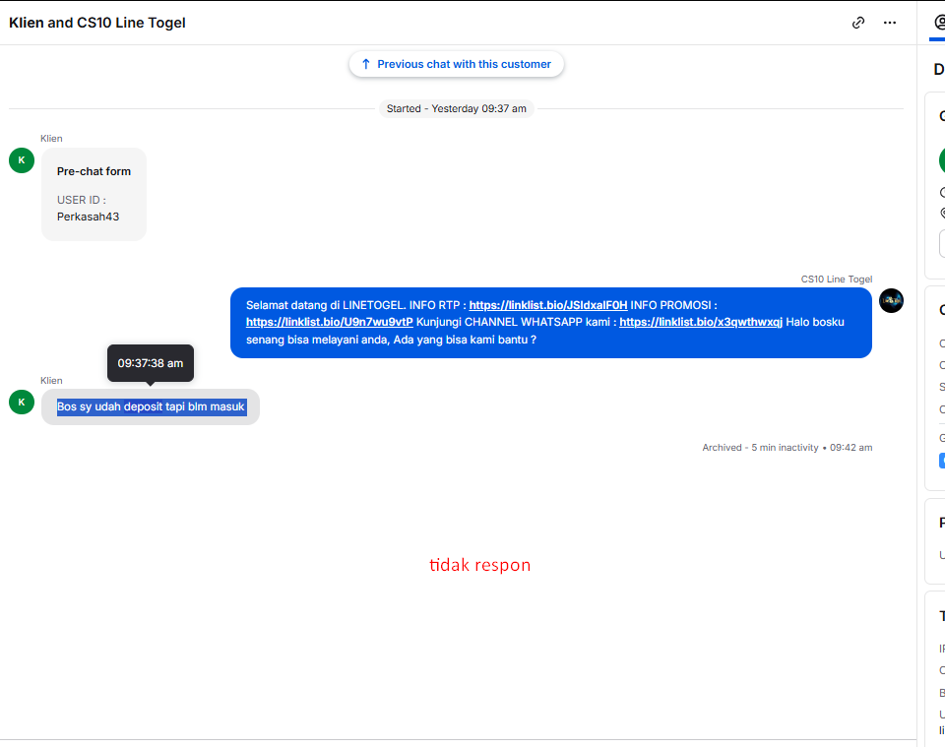
Task: Open Previous chat with this customer
Action: [456, 64]
